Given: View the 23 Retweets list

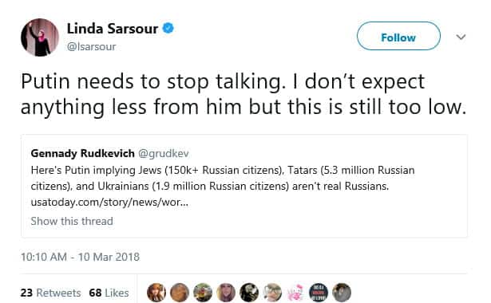Looking at the screenshot, I should pos(51,293).
